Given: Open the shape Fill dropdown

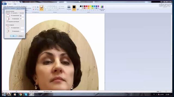Looking at the screenshot, I should pos(62,8).
